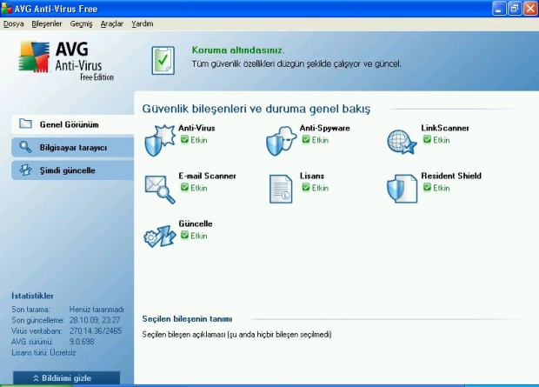
Task: Click the green check beside Lisans Etkin
Action: click(x=306, y=187)
